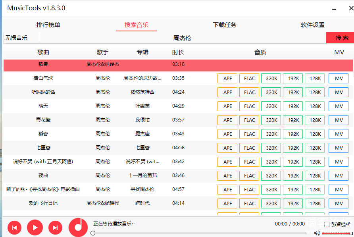Start playback with the play button

coord(35,227)
